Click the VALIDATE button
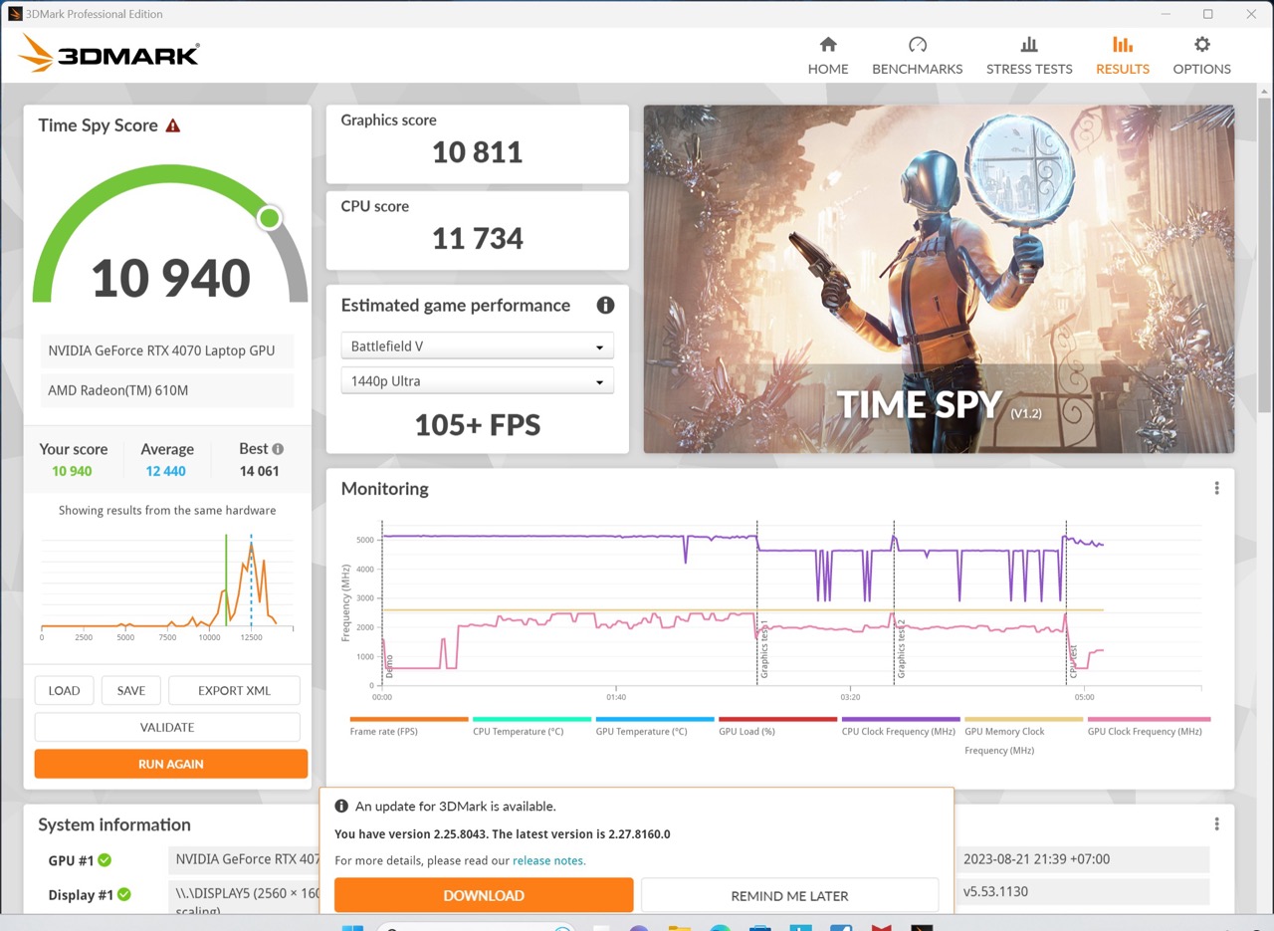Viewport: 1274px width, 931px height. tap(167, 727)
